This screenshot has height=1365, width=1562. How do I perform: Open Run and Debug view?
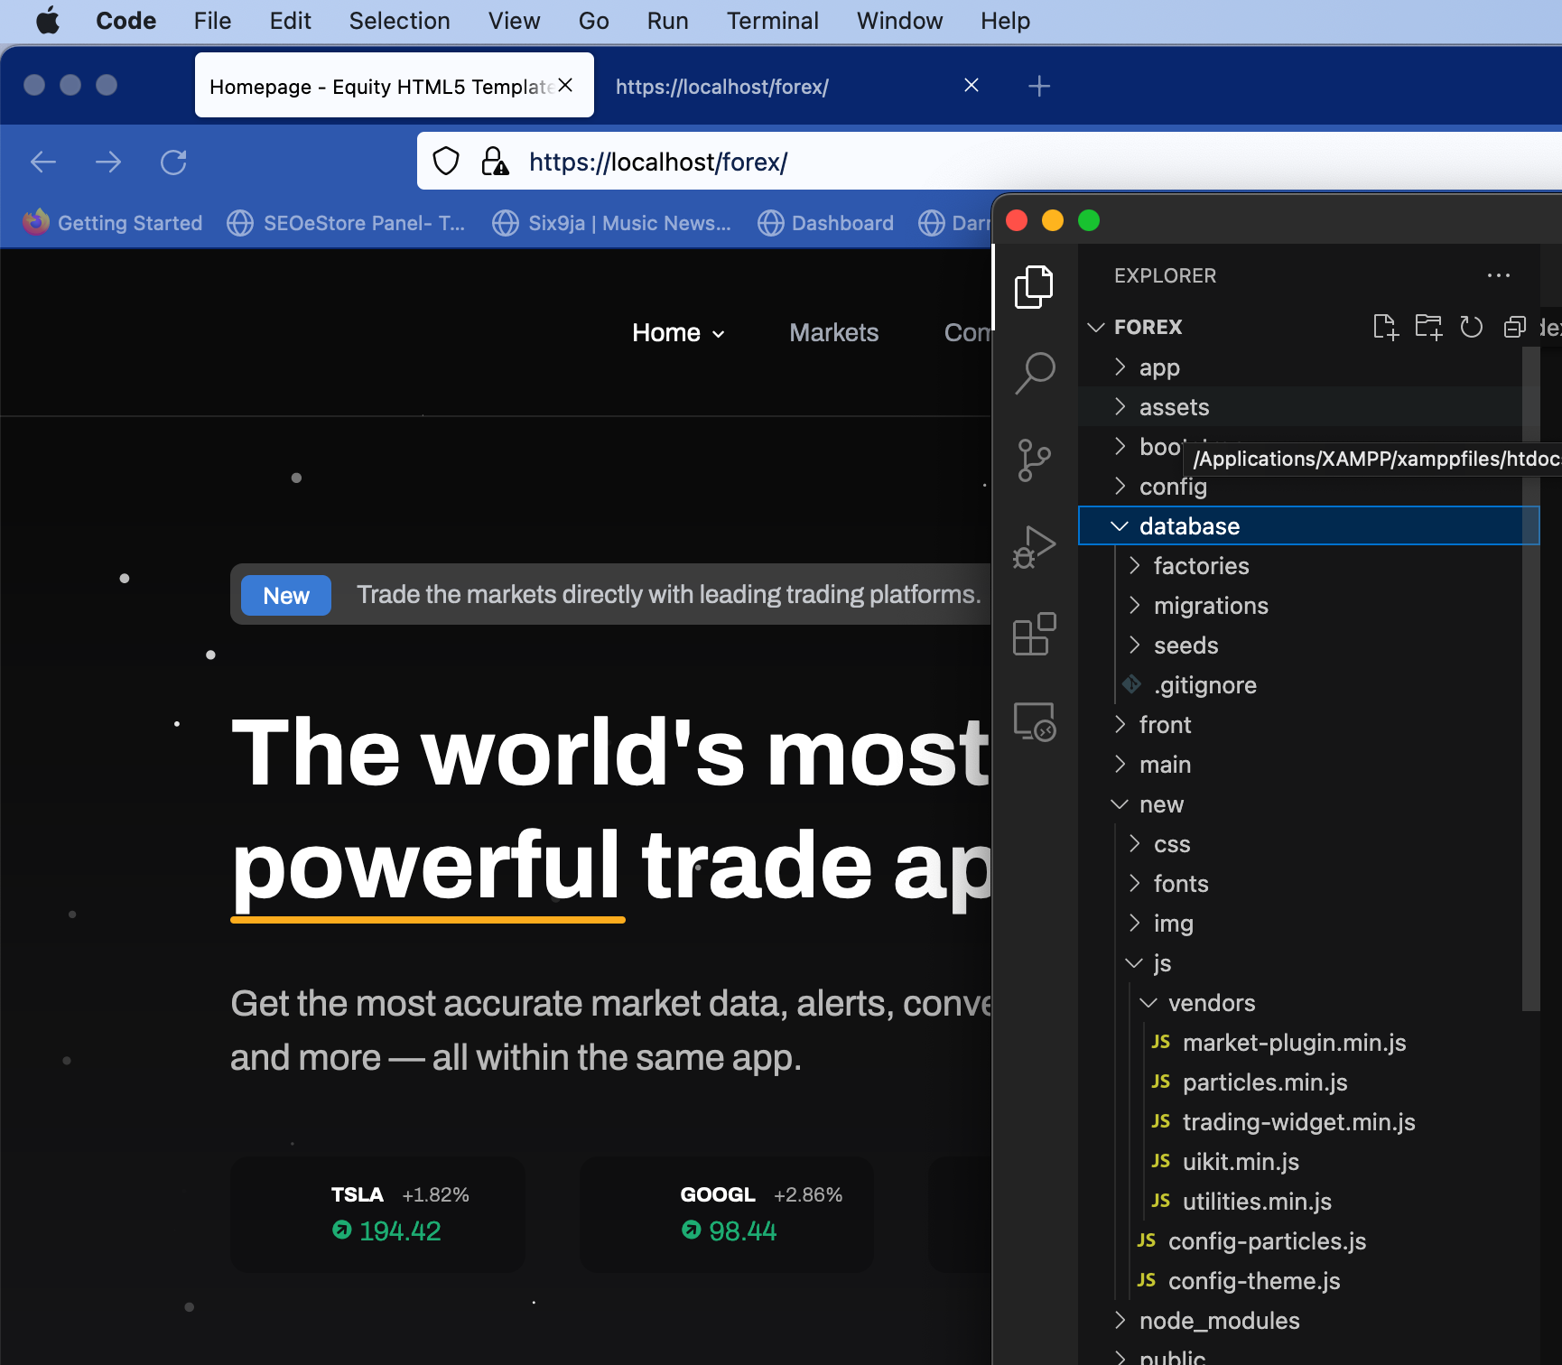point(1035,547)
